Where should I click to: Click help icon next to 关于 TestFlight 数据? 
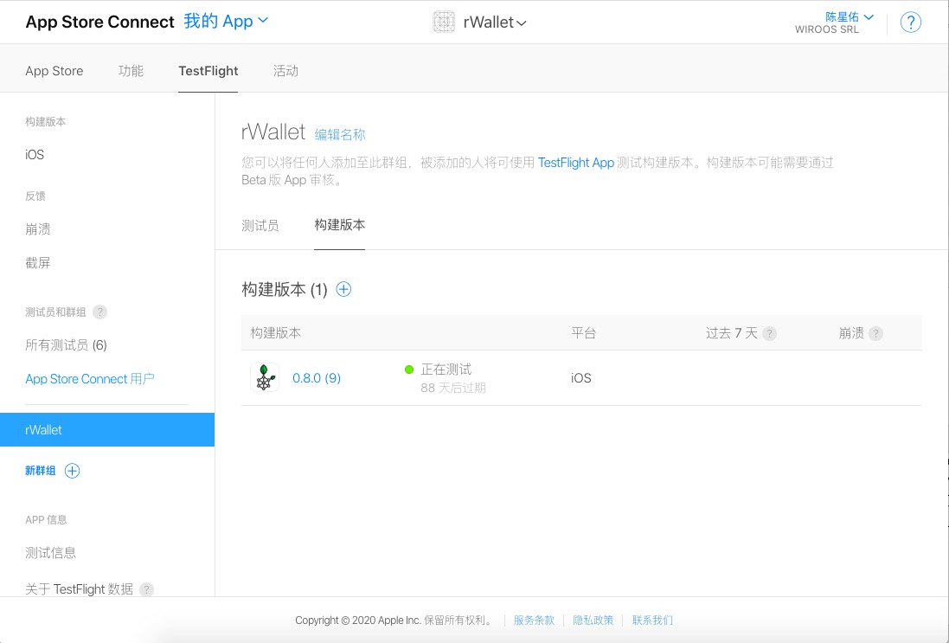click(146, 589)
